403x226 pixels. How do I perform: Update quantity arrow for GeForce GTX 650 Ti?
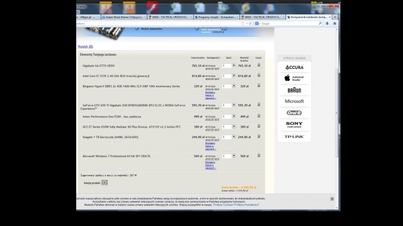(234, 105)
